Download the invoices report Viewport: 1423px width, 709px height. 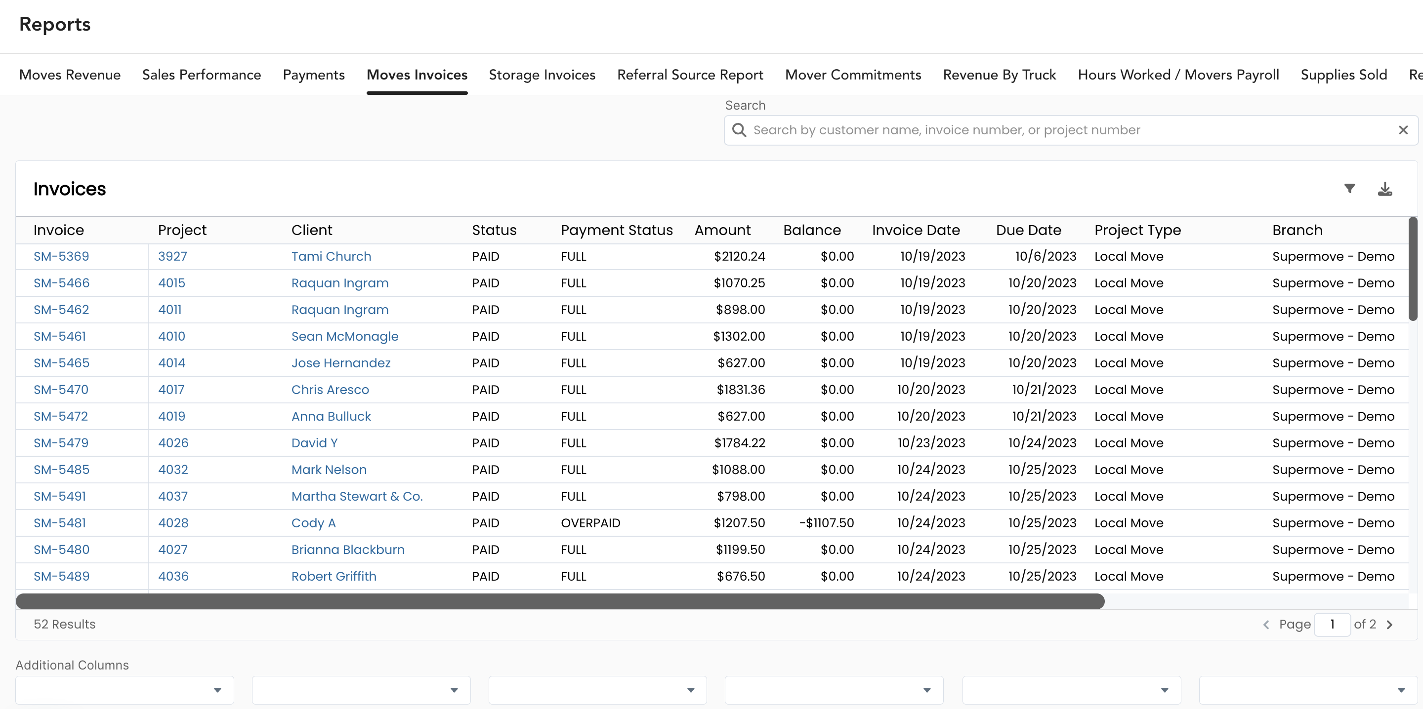tap(1385, 189)
